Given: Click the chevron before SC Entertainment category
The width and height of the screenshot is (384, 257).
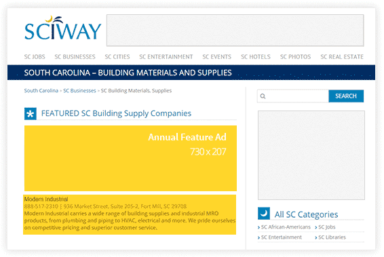Looking at the screenshot, I should click(x=259, y=237).
